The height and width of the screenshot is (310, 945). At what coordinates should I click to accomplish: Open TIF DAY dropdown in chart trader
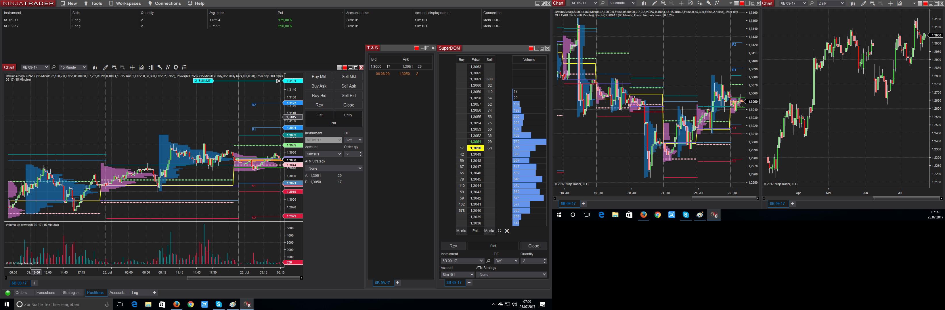pos(353,140)
